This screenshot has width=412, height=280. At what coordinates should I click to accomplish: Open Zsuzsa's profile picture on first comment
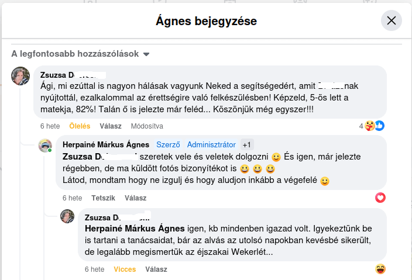21,76
